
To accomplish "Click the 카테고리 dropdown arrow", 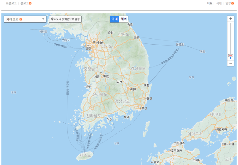I will click(43, 19).
